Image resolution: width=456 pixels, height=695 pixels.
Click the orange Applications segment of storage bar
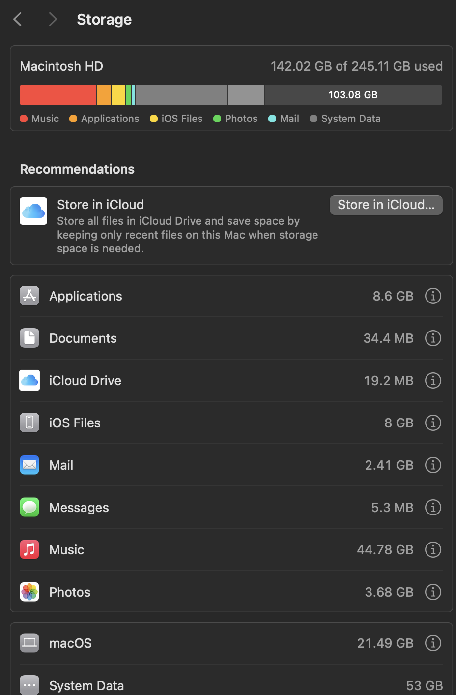point(104,95)
